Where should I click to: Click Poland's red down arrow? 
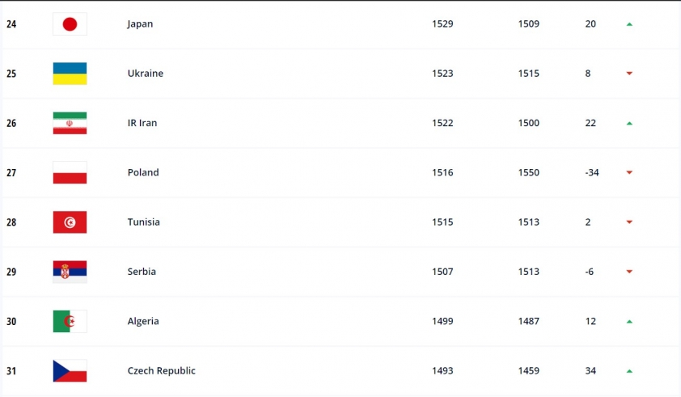click(629, 172)
